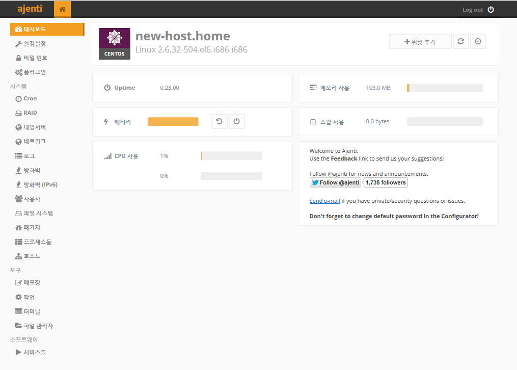The width and height of the screenshot is (517, 370).
Task: Open the 터미널 tool in sidebar
Action: (32, 311)
